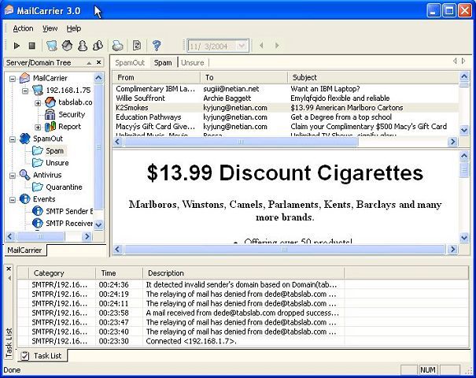
Task: Collapse the Events tree node
Action: [x=13, y=200]
